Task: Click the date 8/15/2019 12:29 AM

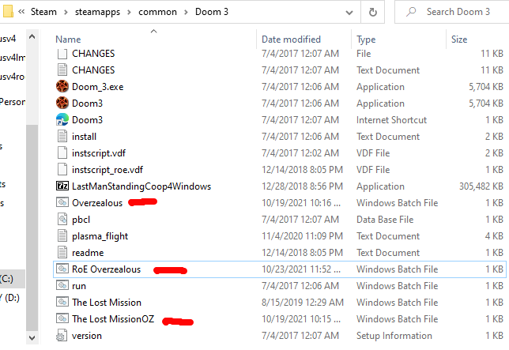Action: 302,303
